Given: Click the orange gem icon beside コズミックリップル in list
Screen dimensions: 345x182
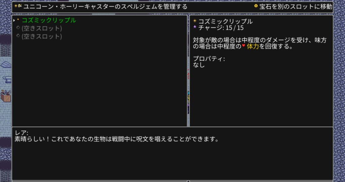Looking at the screenshot, I should click(x=18, y=20).
